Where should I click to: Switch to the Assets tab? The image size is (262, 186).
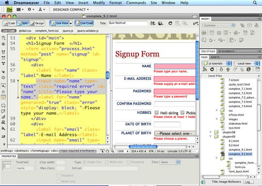click(x=215, y=57)
